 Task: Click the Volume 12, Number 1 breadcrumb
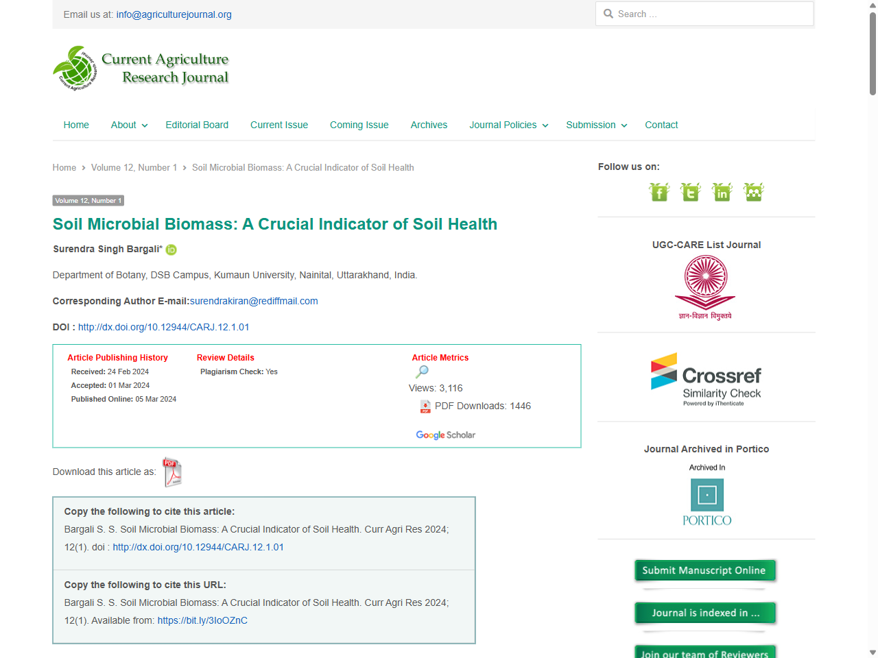point(134,167)
